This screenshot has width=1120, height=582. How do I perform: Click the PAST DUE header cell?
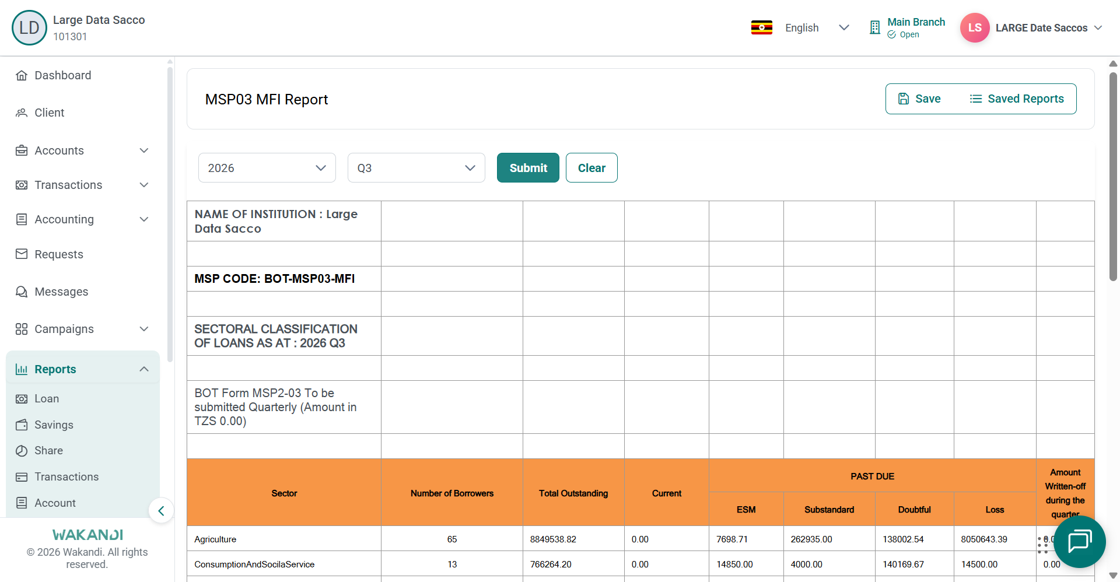[x=872, y=476]
